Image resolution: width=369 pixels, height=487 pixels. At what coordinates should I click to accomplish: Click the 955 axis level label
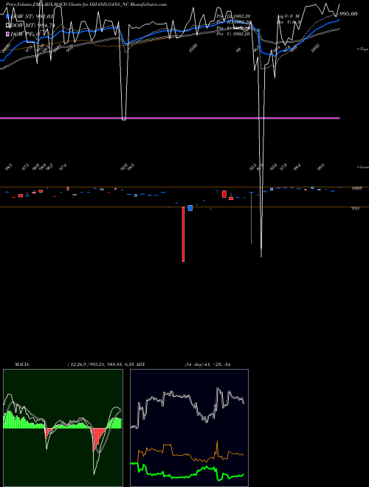click(x=355, y=208)
